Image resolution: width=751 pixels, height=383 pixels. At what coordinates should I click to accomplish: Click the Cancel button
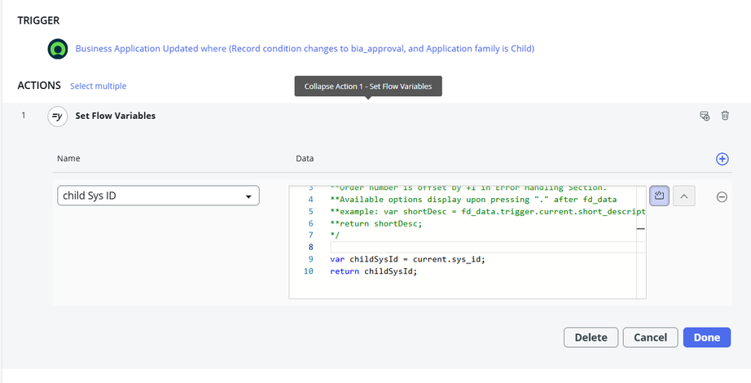(651, 337)
